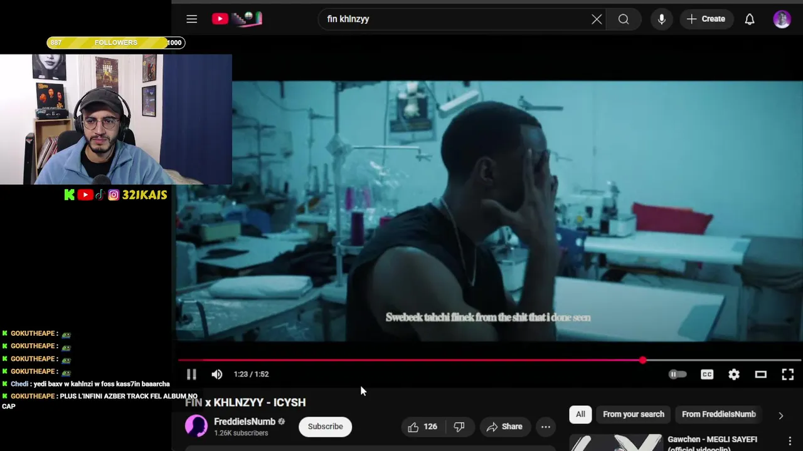Click the streamer webcam feed
This screenshot has height=451, width=803.
click(116, 119)
